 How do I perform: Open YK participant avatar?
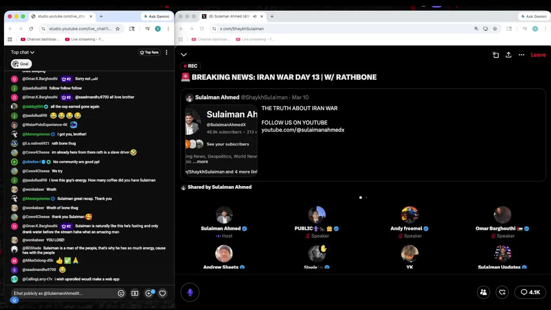(x=409, y=254)
